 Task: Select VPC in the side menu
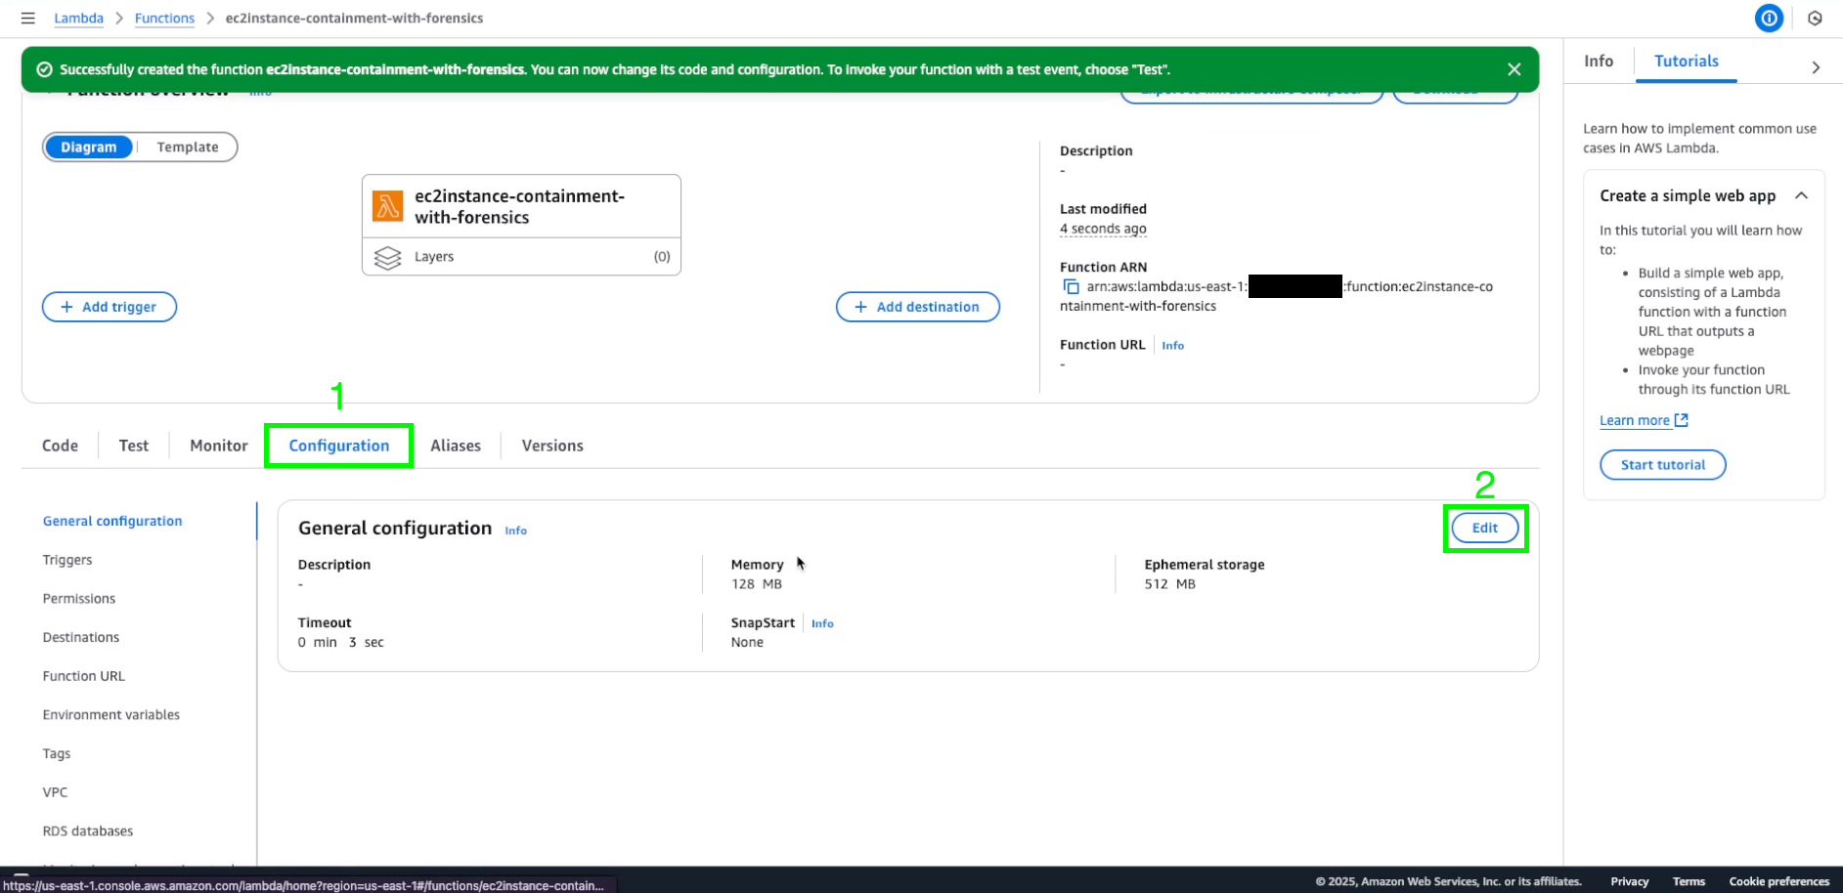coord(56,792)
